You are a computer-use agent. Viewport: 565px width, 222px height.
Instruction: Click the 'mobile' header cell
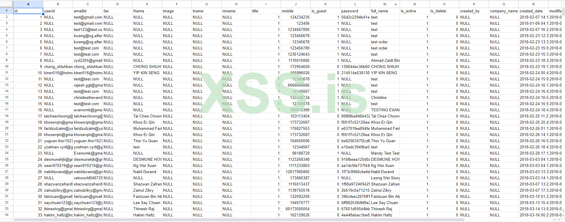coord(296,11)
